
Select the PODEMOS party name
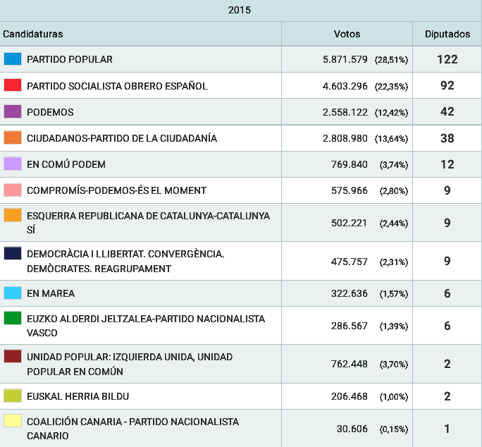pos(51,112)
